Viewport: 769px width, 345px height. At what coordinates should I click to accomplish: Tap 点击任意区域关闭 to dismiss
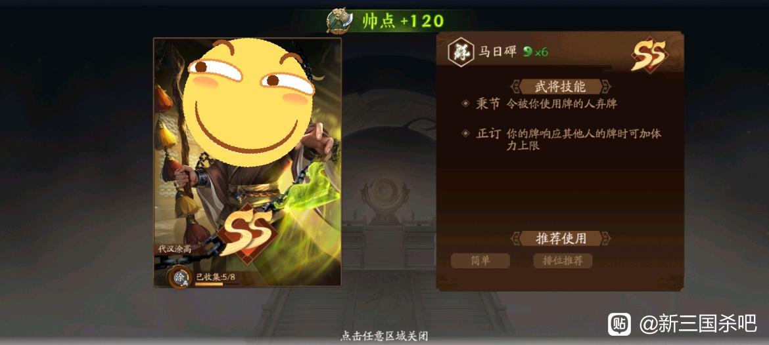tap(384, 336)
